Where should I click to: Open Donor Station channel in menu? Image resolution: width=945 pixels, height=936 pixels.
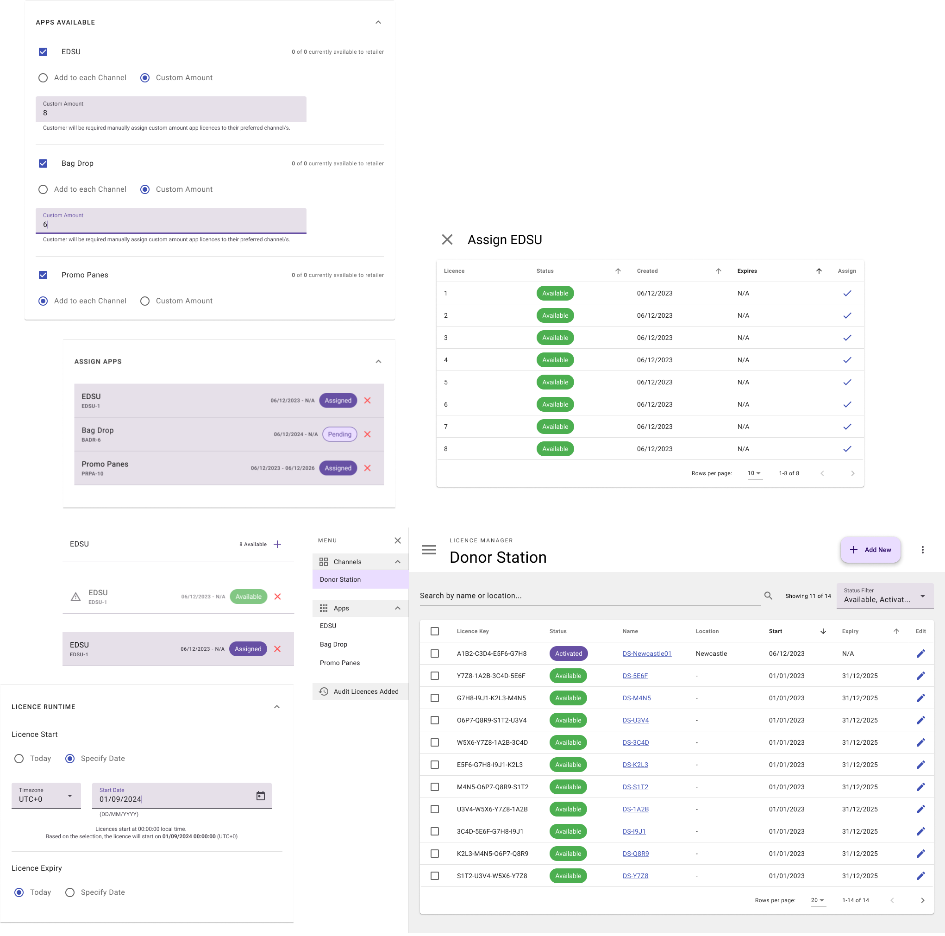coord(361,579)
